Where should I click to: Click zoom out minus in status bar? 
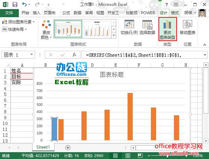(x=149, y=156)
